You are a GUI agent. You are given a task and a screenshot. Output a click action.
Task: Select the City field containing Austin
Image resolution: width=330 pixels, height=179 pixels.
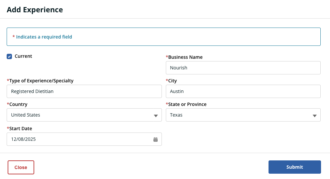coord(243,91)
